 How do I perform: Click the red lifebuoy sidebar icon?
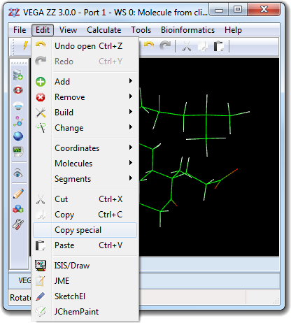pyautogui.click(x=18, y=90)
